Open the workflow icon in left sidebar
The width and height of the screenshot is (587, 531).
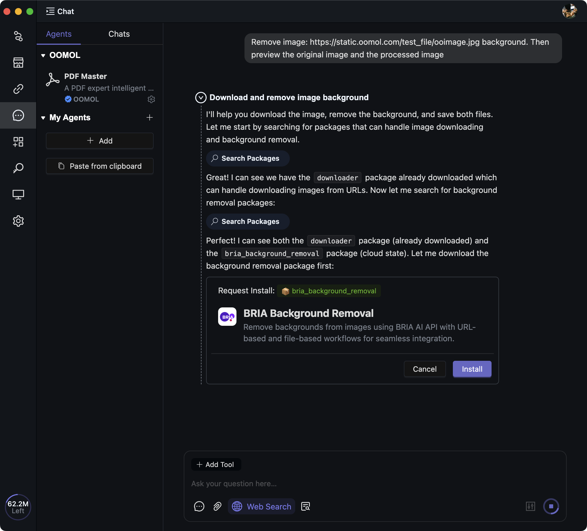18,36
